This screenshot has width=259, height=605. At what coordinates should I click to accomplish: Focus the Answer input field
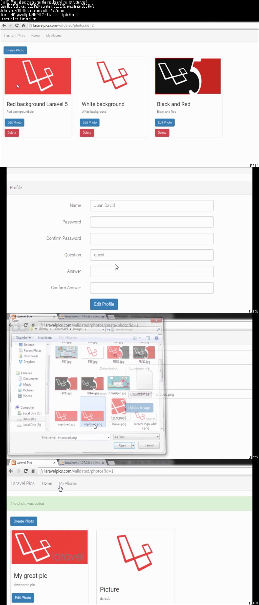[152, 271]
